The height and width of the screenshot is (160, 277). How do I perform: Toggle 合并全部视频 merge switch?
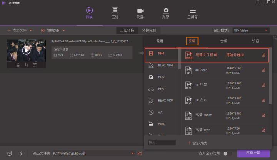point(227,153)
